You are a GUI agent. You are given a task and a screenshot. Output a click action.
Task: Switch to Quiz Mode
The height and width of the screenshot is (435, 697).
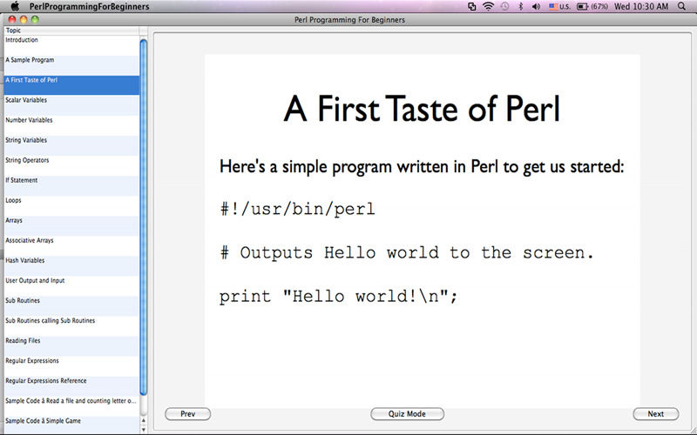pyautogui.click(x=407, y=414)
